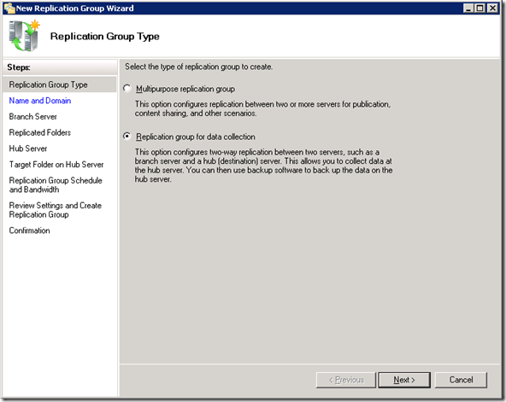Select Target Folder on Hub Server step
The image size is (506, 402).
(56, 165)
